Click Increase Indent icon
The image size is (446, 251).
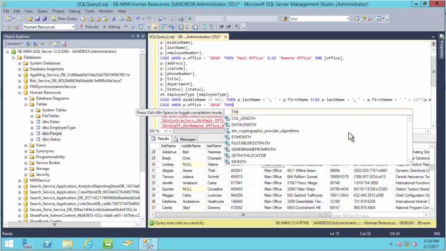click(x=228, y=27)
